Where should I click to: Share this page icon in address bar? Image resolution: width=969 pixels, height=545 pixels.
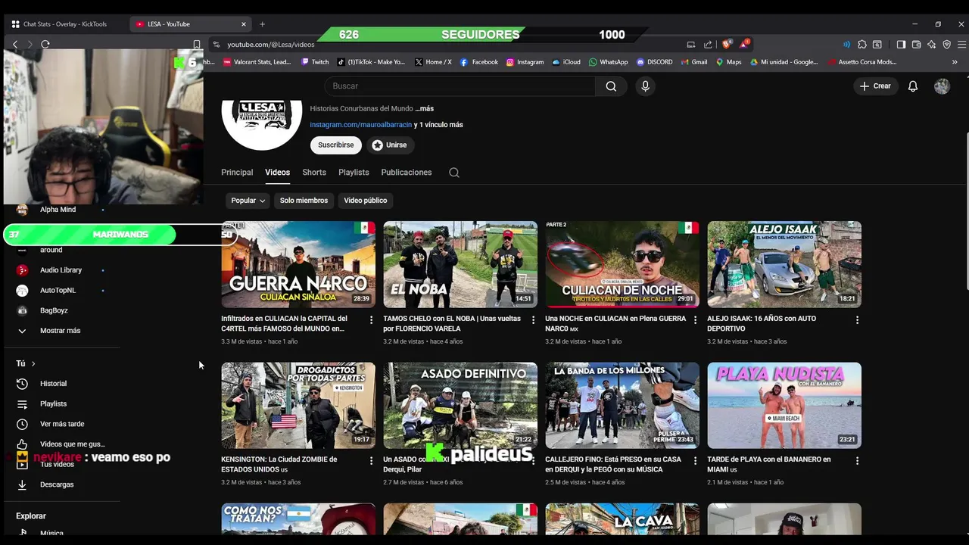[x=708, y=45]
